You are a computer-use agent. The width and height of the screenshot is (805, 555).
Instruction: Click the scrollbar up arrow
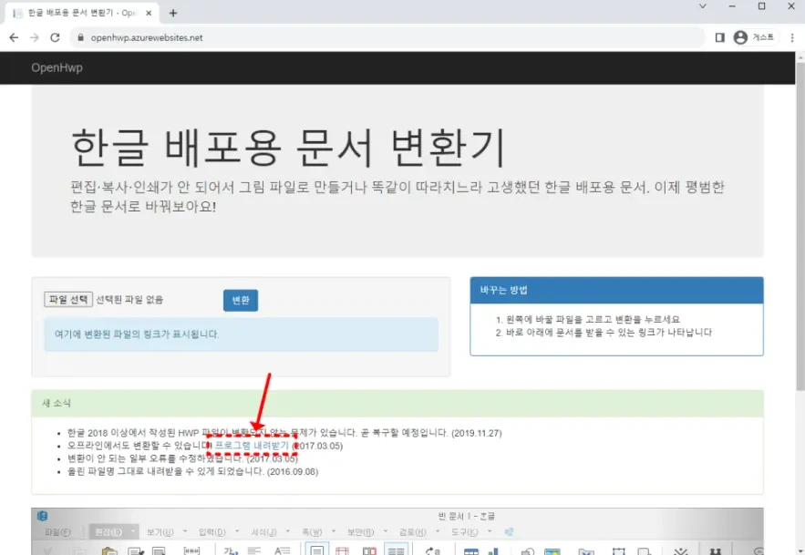point(800,57)
